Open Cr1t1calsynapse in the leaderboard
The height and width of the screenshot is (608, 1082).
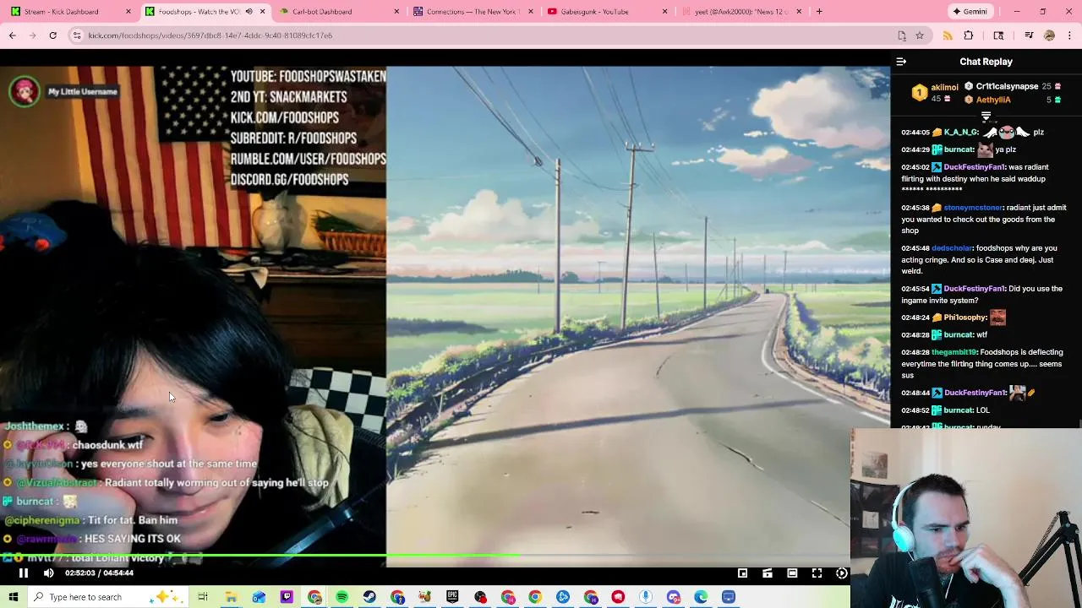pyautogui.click(x=1007, y=86)
